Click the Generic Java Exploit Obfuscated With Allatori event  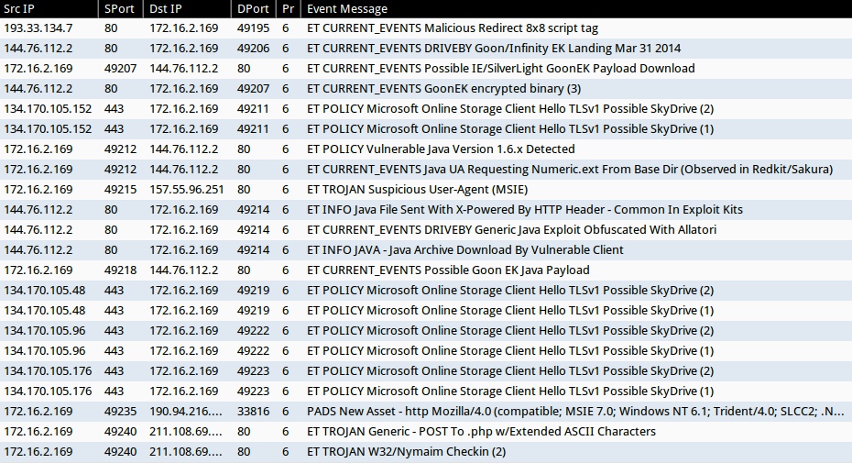511,230
